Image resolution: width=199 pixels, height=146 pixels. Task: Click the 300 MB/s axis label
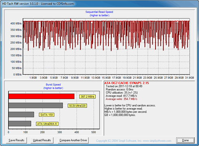(16, 36)
